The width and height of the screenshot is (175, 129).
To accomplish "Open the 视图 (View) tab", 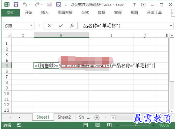I will point(134,13).
